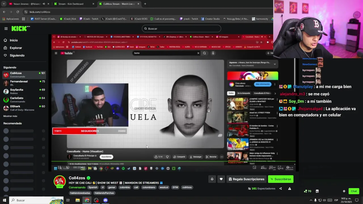Viewport: 363px width, 204px height.
Task: Open the CarloGato channel
Action: pos(24,100)
